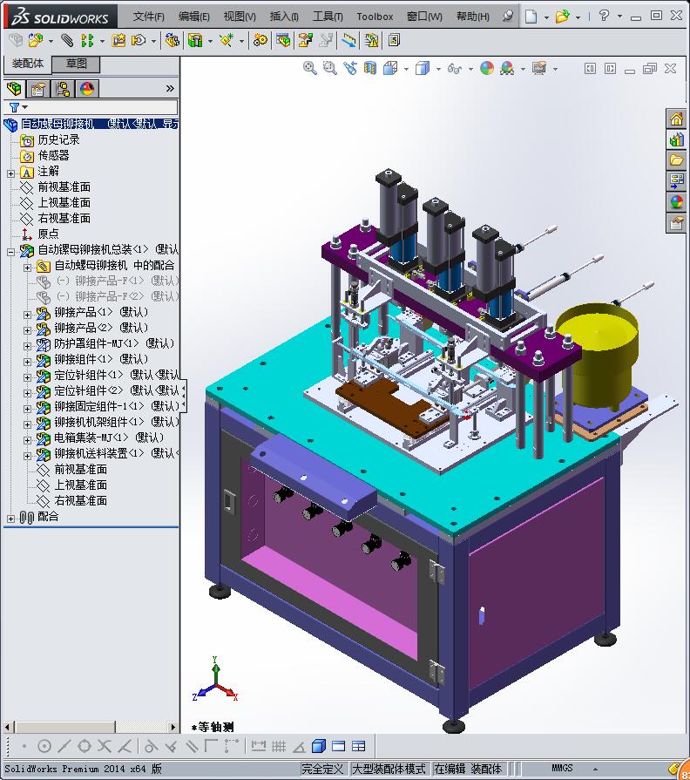690x780 pixels.
Task: Click the Section View icon
Action: 370,68
